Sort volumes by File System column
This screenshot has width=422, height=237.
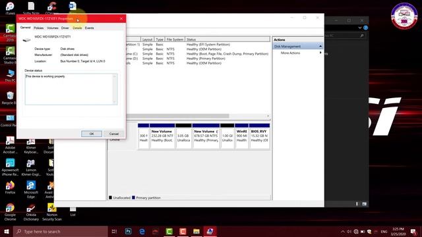point(175,39)
